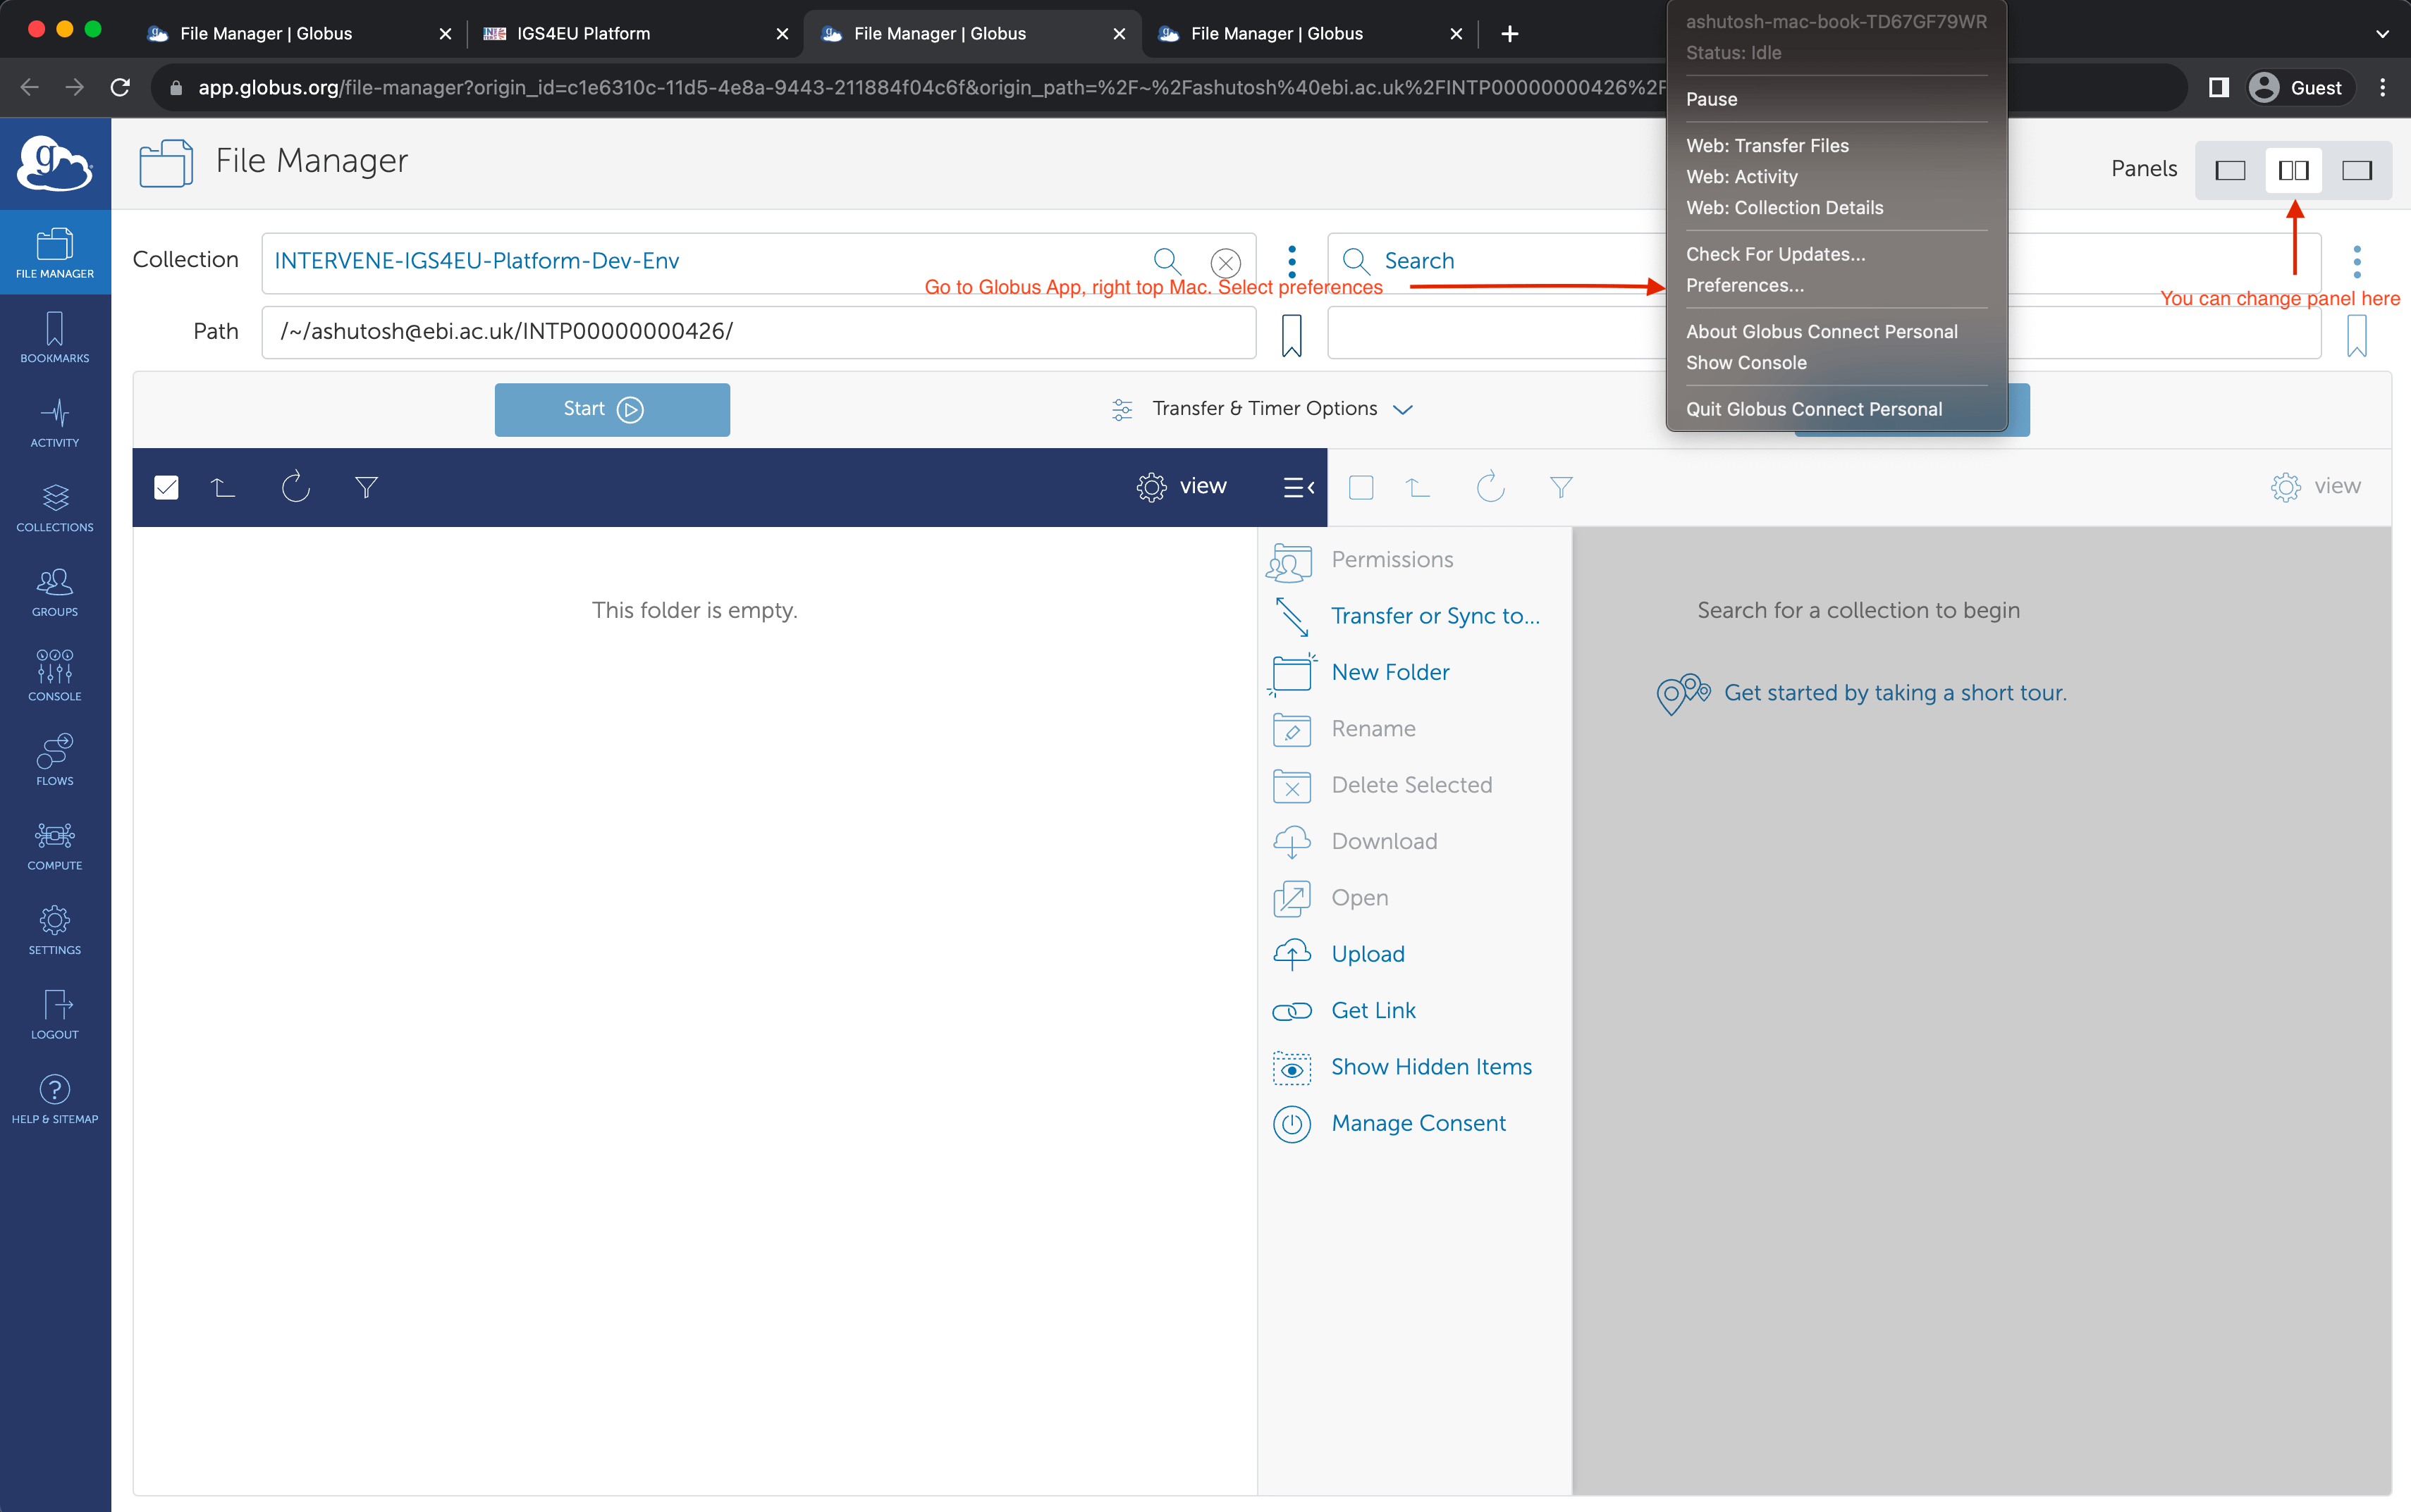Open the Activity sidebar icon
Screen dimensions: 2411x1512
[55, 422]
